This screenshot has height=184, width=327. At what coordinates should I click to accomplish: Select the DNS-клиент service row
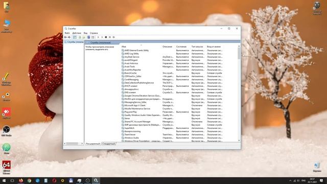coord(172,93)
